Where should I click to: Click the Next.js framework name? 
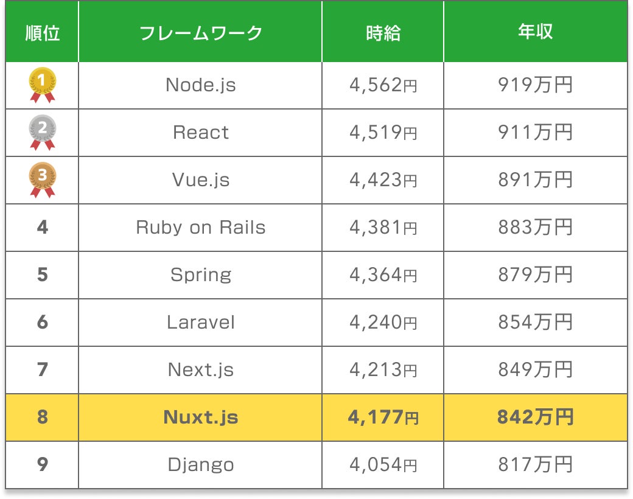point(200,369)
